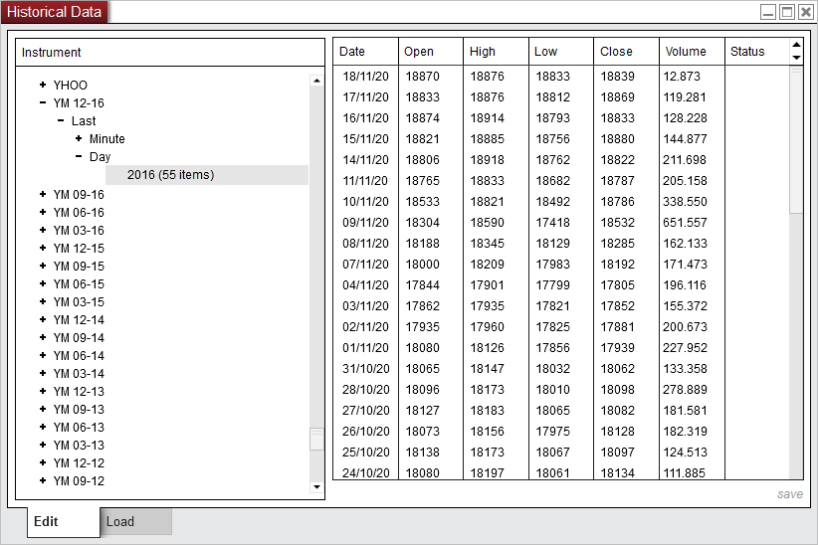Select the volume cell 338.550
Screen dimensions: 818x545
(x=685, y=201)
